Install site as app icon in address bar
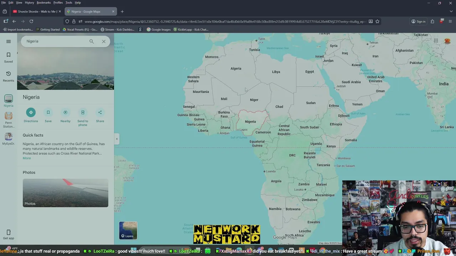 [371, 21]
